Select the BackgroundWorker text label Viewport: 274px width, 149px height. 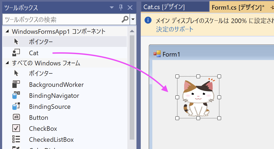coord(56,85)
